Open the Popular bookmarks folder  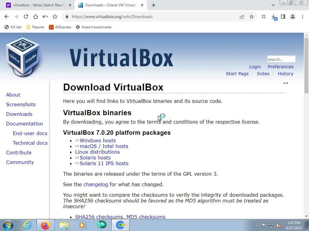[36, 27]
